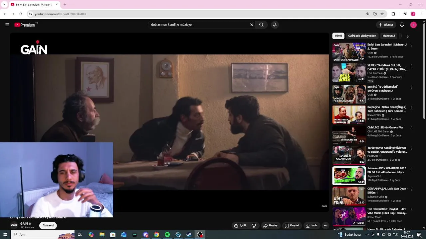Click the Enis Kirazoğlu channel name
The height and width of the screenshot is (239, 426).
[375, 73]
